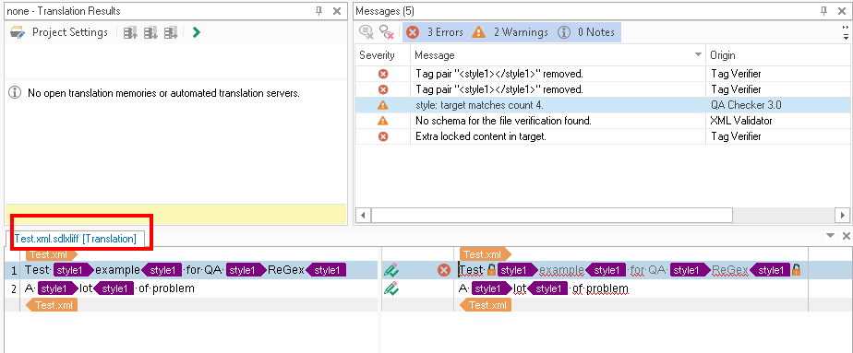Select 'Extra locked content in target.' error

point(603,136)
